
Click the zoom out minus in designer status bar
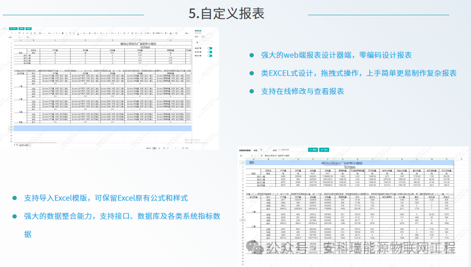[168, 148]
